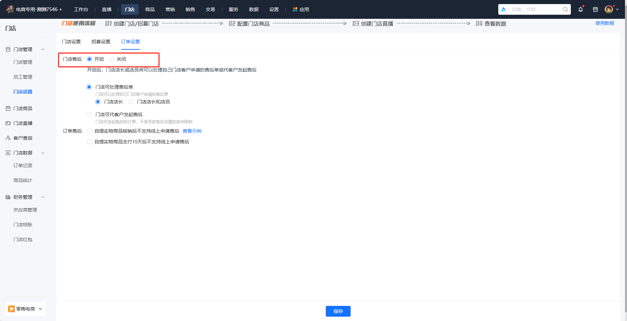Collapse the 门店管理 sidebar group chevron
This screenshot has height=321, width=627.
(x=43, y=49)
